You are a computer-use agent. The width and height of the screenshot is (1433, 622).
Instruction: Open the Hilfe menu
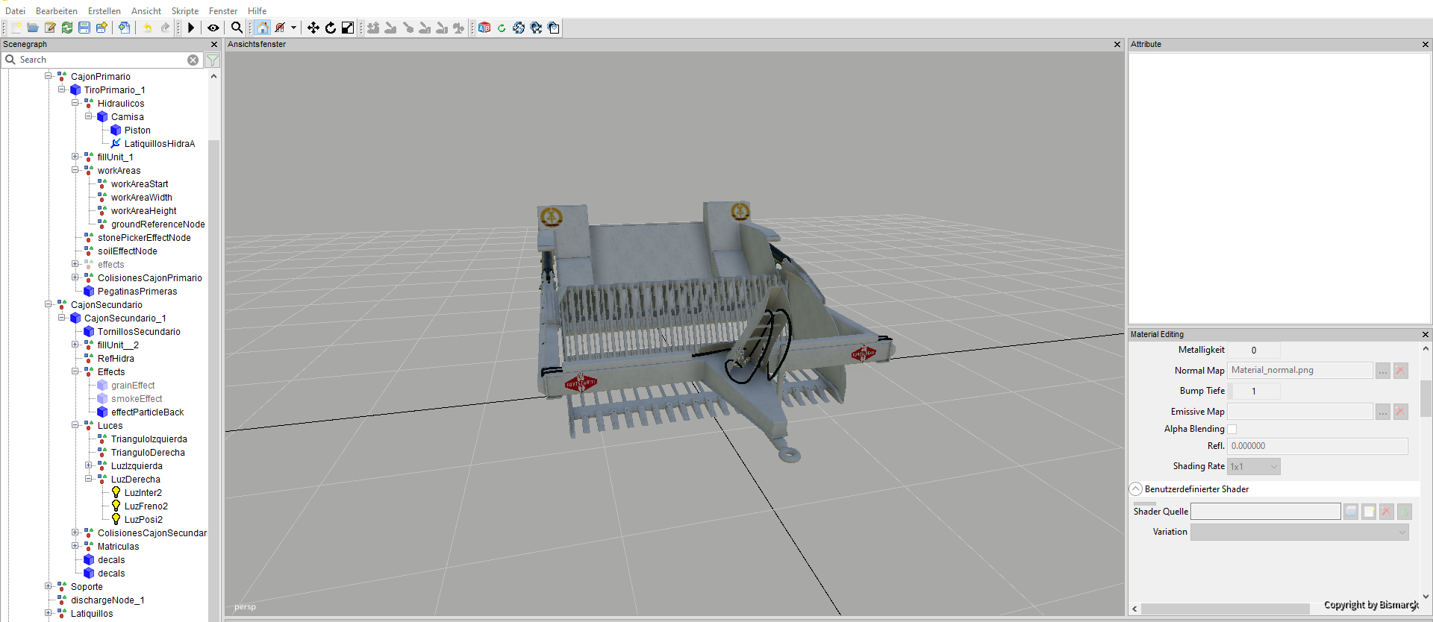pos(257,11)
